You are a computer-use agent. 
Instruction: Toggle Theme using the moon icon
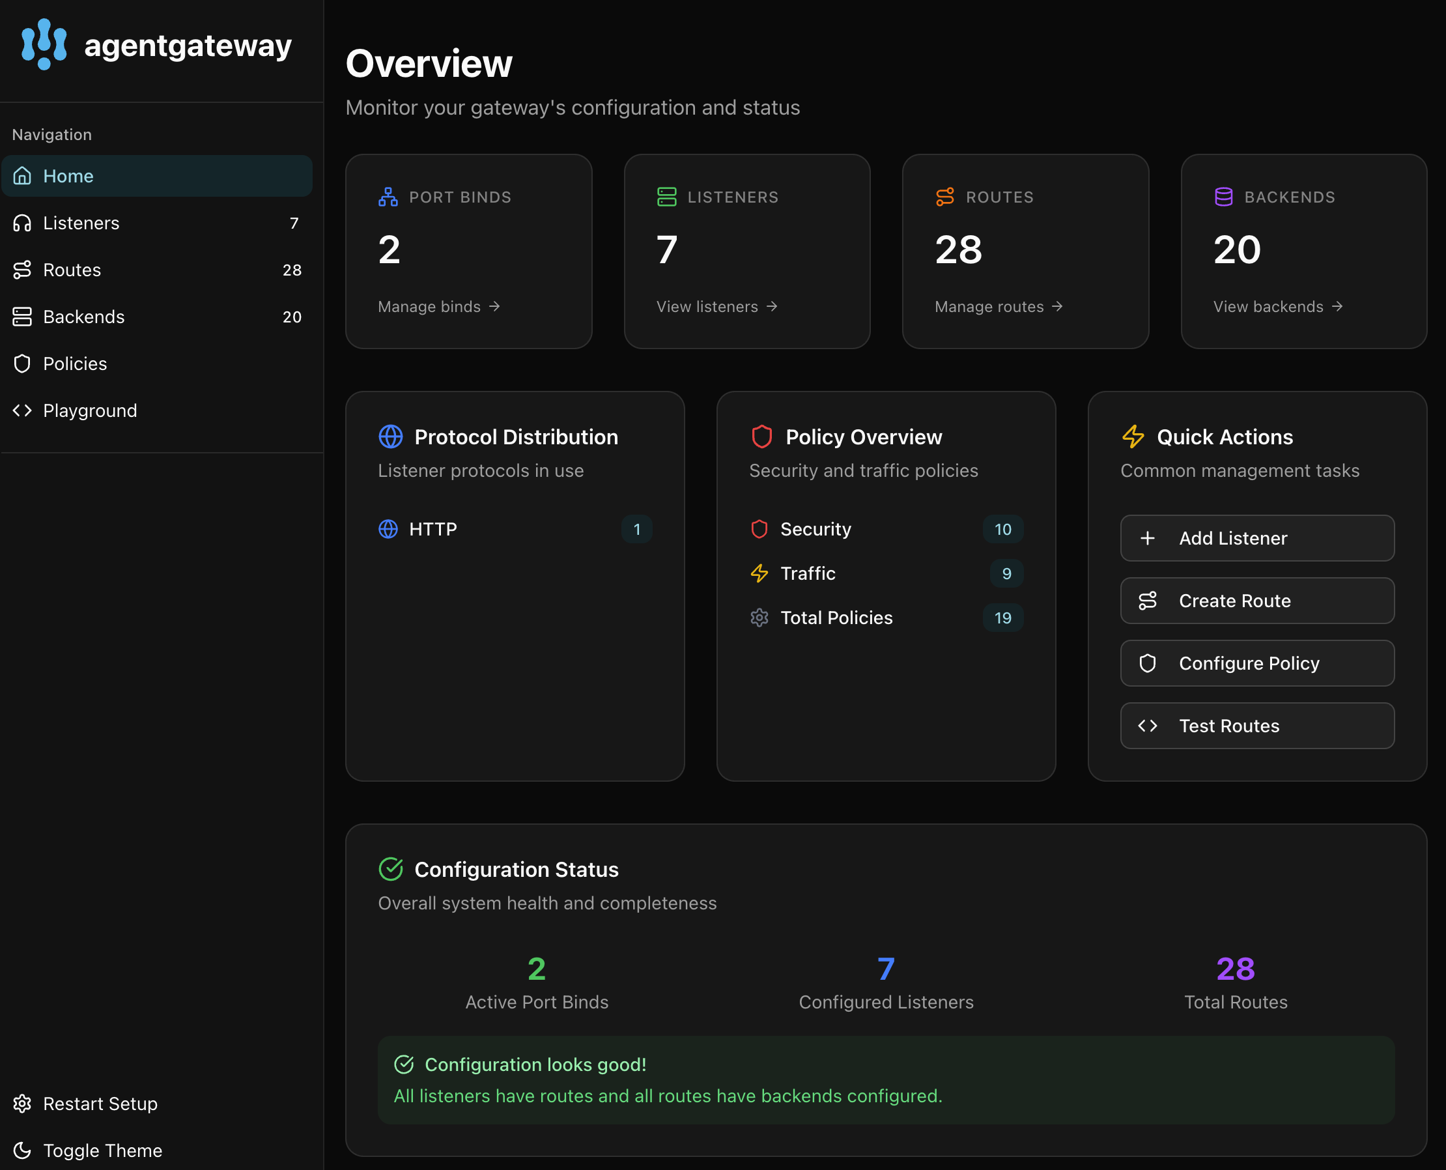[x=22, y=1150]
